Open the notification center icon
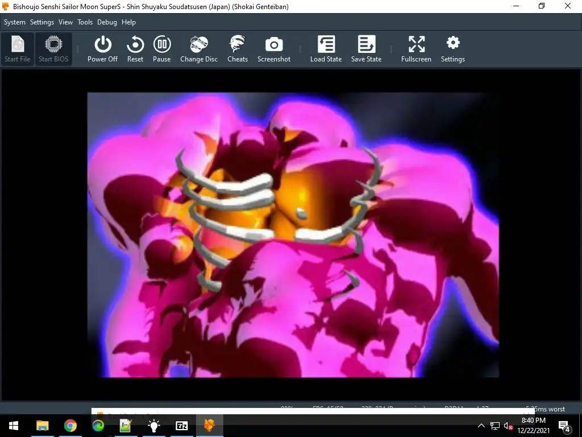582x437 pixels. click(564, 426)
